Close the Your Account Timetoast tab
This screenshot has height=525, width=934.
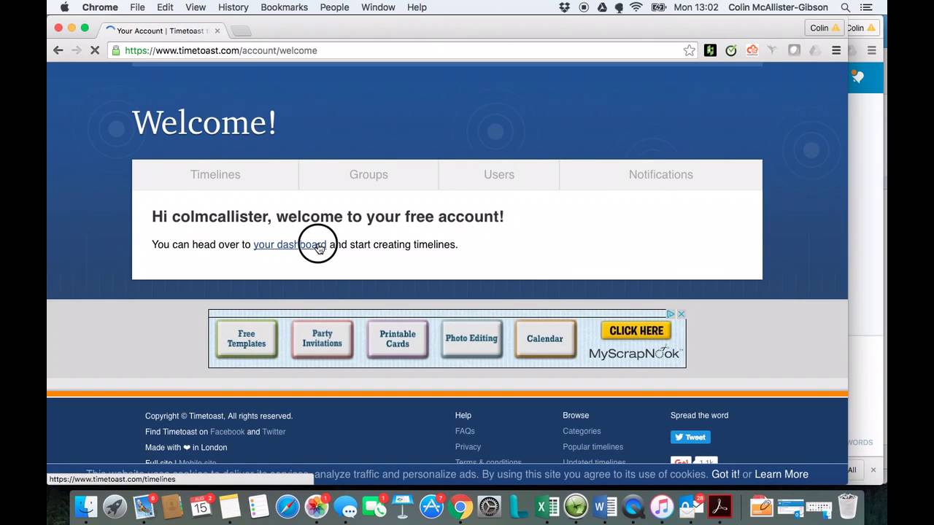[217, 31]
